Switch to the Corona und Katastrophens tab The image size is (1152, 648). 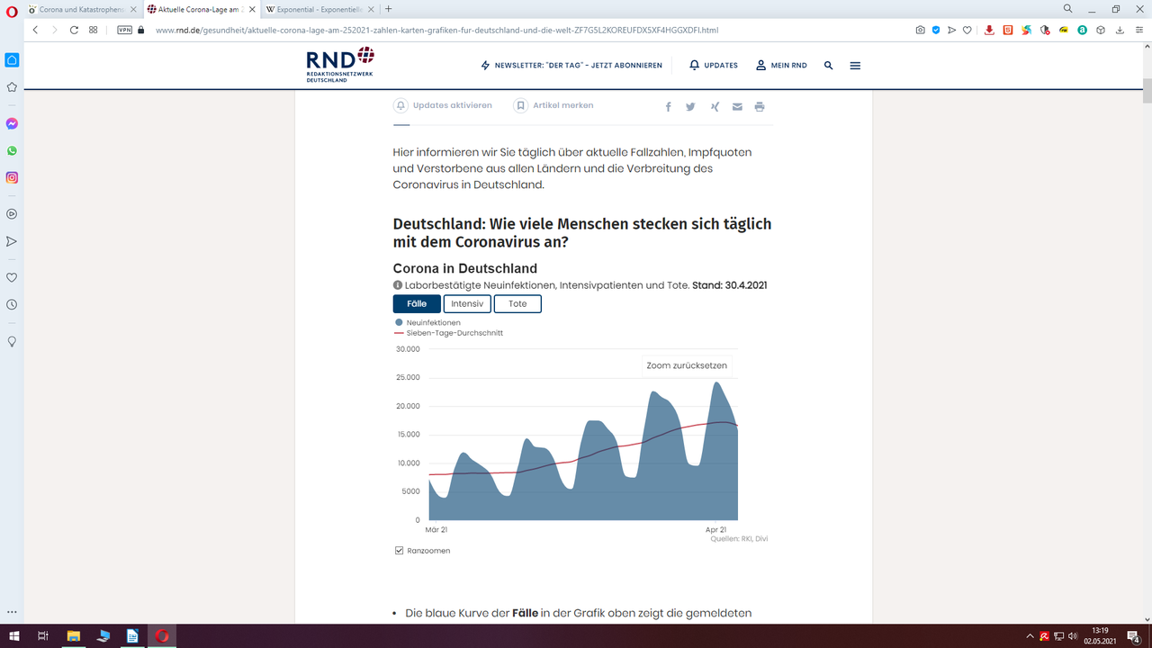pos(81,9)
